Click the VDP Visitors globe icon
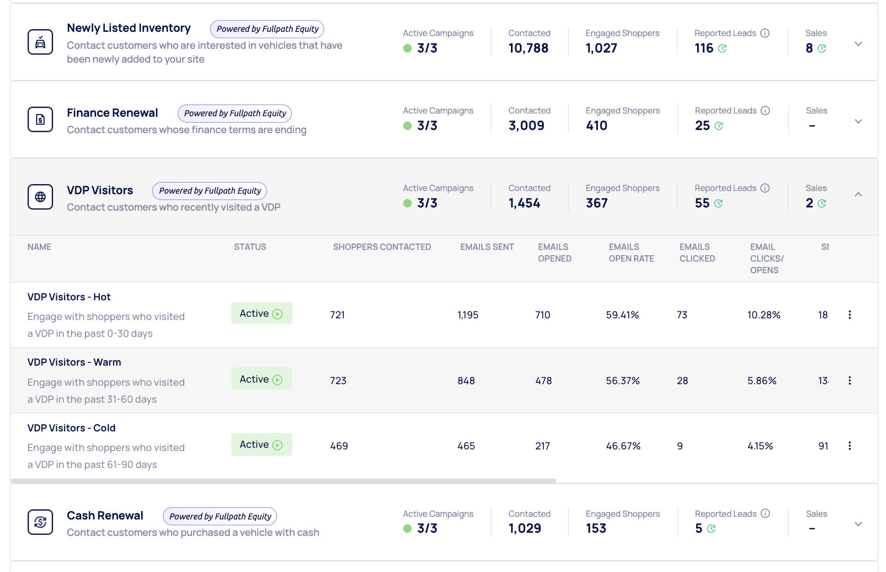The image size is (886, 572). pyautogui.click(x=40, y=197)
